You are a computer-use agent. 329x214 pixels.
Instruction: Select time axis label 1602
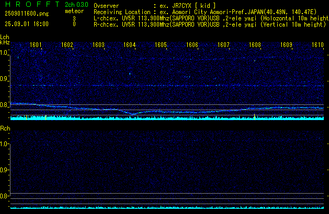pos(67,45)
